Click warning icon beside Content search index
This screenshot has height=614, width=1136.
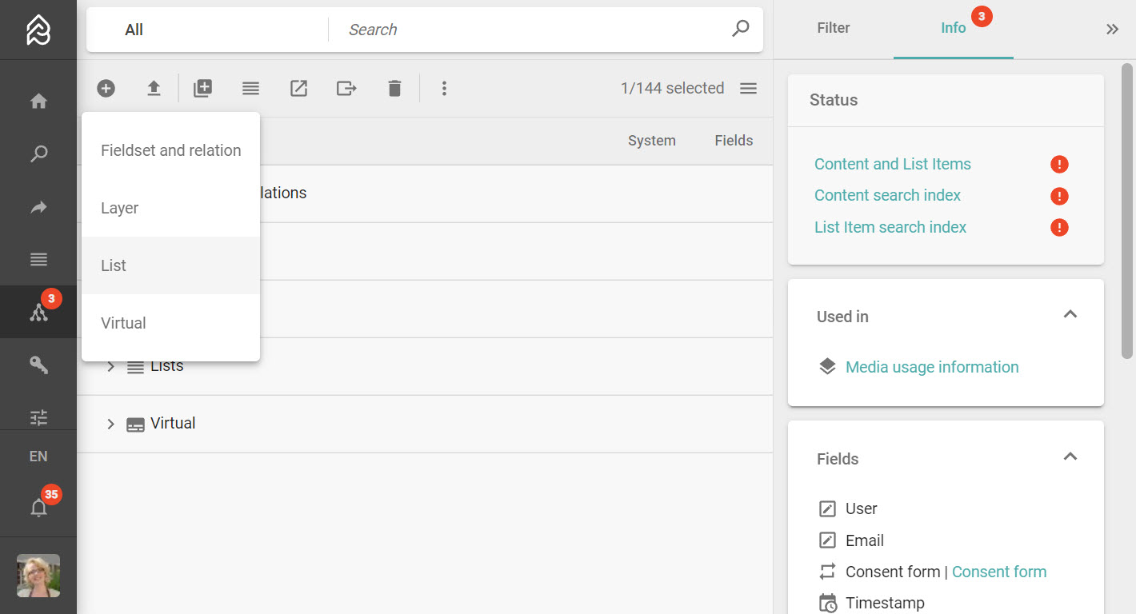[x=1059, y=196]
